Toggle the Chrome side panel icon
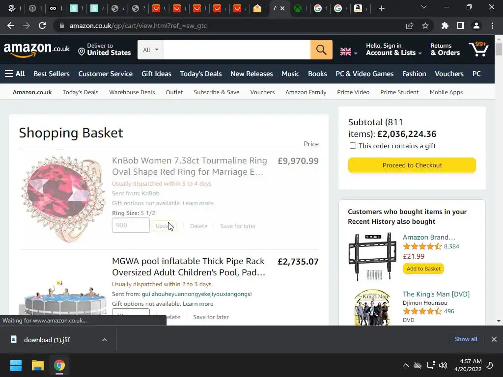 pyautogui.click(x=460, y=26)
